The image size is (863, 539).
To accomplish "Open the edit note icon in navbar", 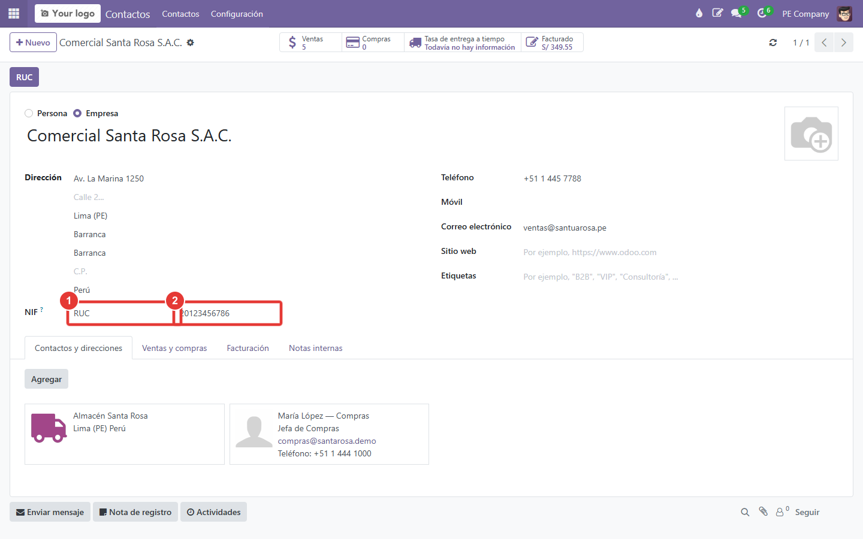I will (x=717, y=13).
